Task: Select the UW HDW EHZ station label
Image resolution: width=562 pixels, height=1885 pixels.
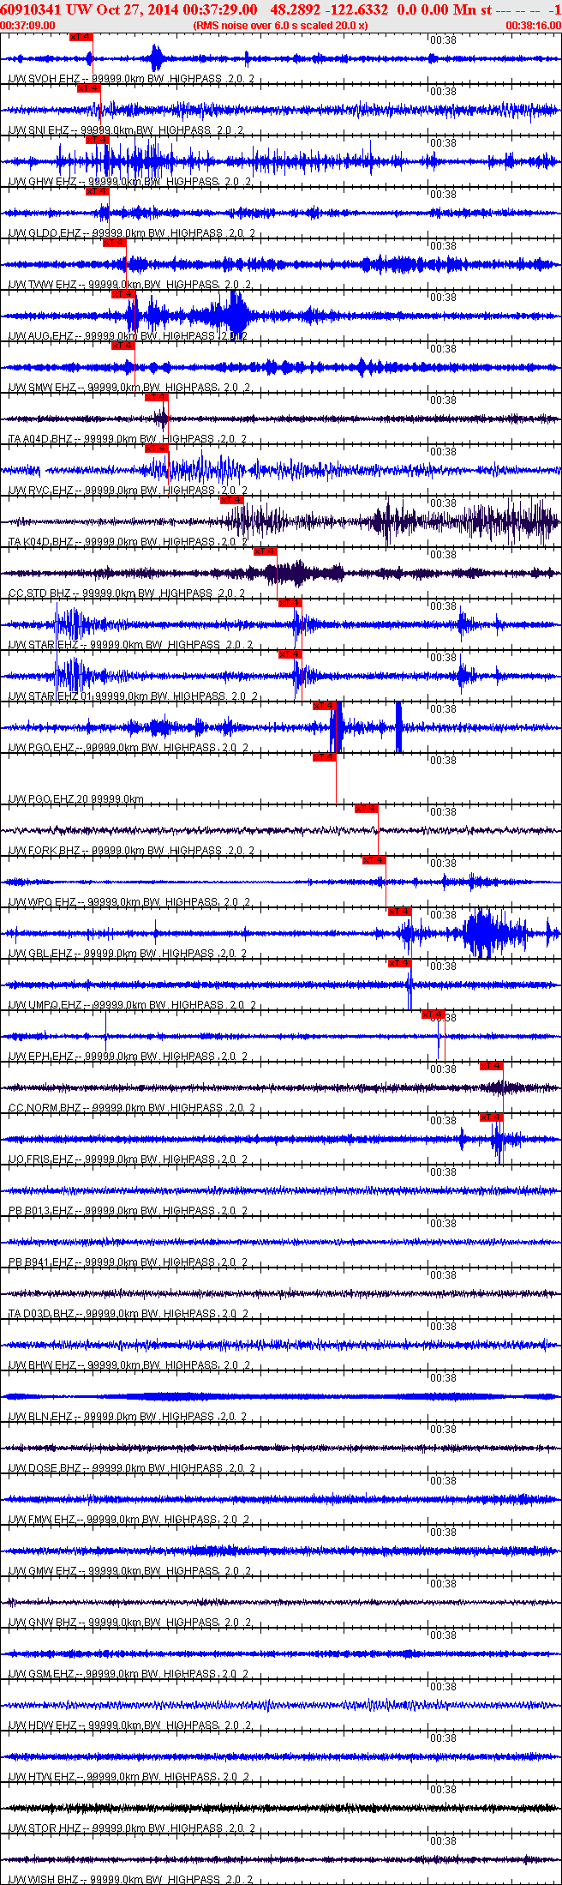Action: click(129, 1725)
